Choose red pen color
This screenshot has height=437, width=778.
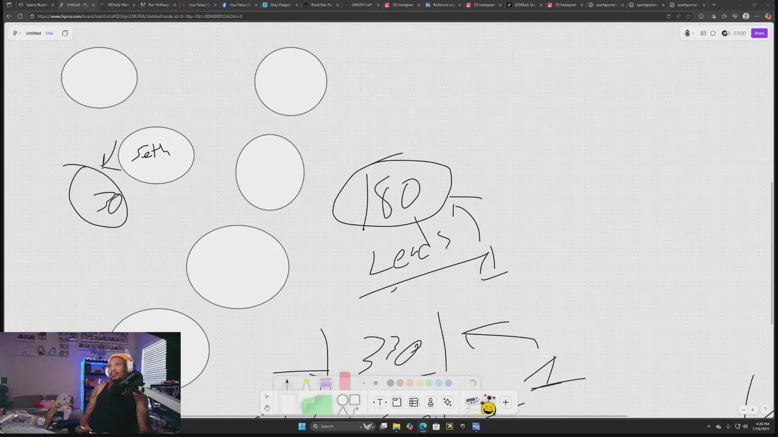(400, 383)
